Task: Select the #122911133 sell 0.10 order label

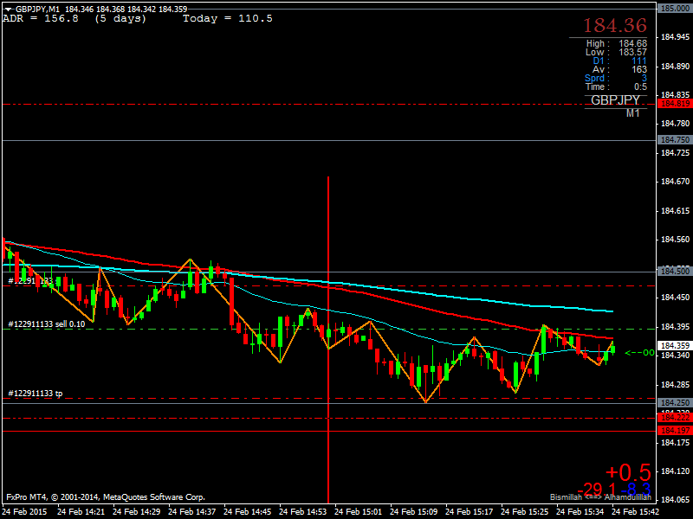Action: 47,324
